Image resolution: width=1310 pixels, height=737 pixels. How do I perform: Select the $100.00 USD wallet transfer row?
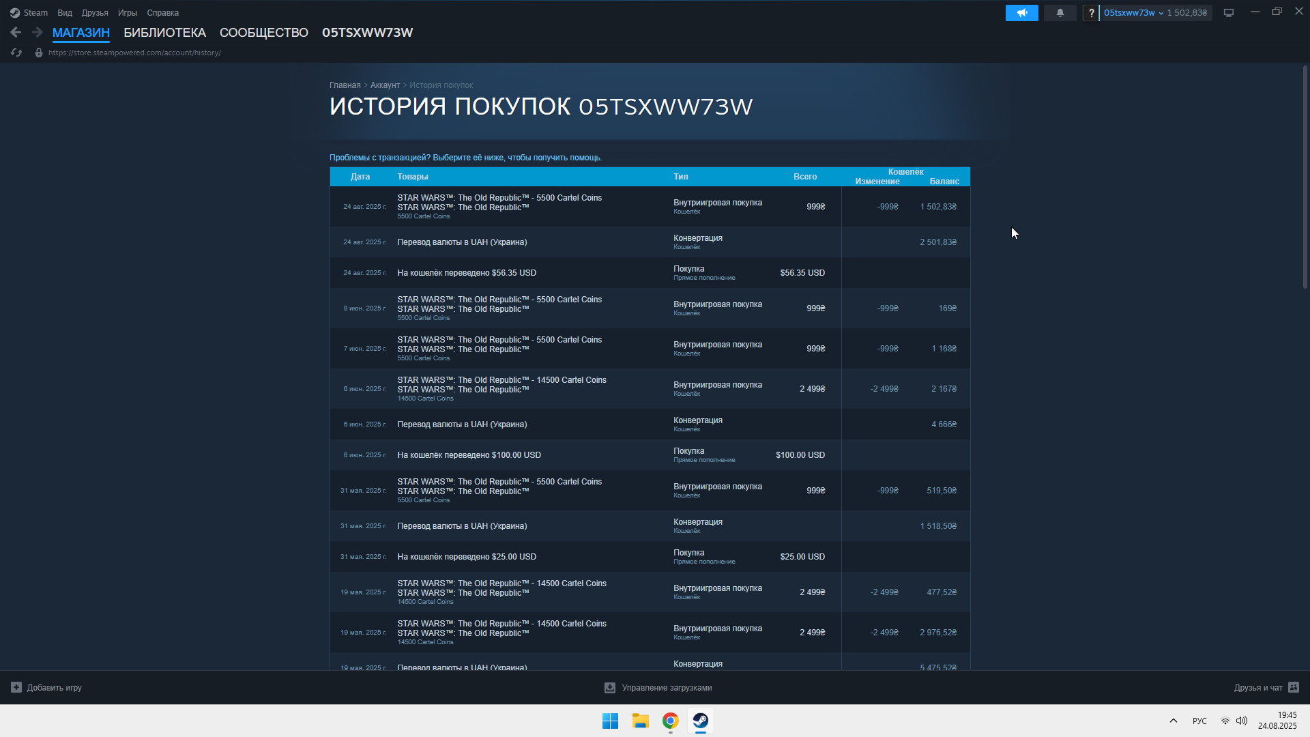pos(650,454)
